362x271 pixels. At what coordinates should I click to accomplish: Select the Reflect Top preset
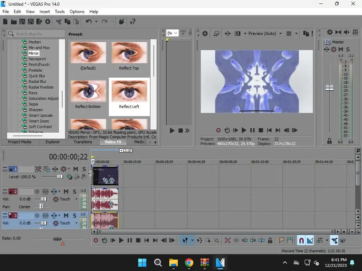tap(129, 56)
